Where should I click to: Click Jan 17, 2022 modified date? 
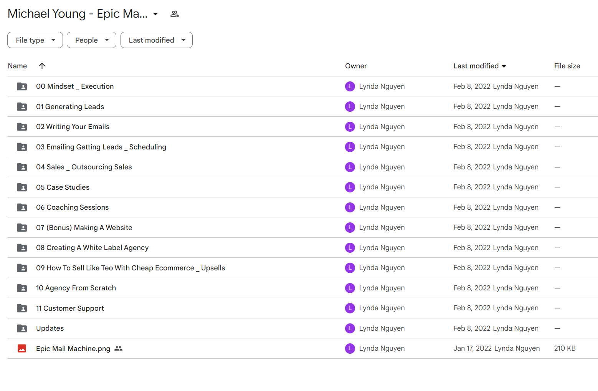[472, 348]
